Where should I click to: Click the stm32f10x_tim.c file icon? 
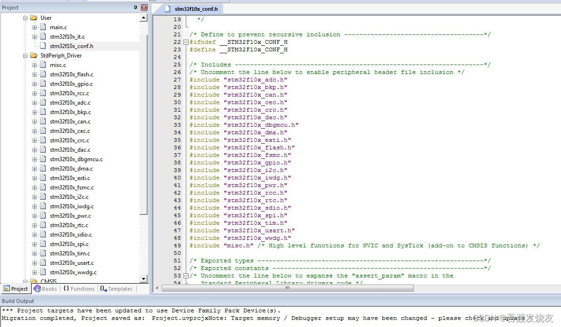pyautogui.click(x=43, y=253)
